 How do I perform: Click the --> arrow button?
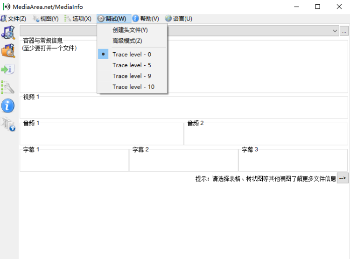click(x=343, y=178)
